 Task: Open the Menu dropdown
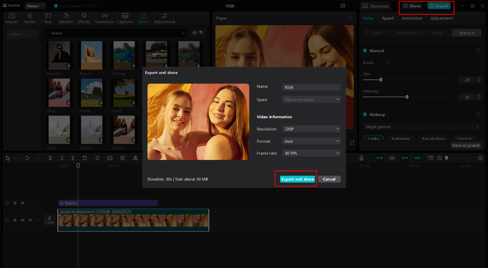tap(35, 6)
